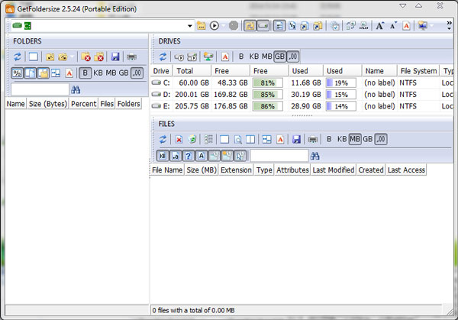This screenshot has width=458, height=320.
Task: Expand the main toolbar overflow chevron
Action: coord(450,25)
